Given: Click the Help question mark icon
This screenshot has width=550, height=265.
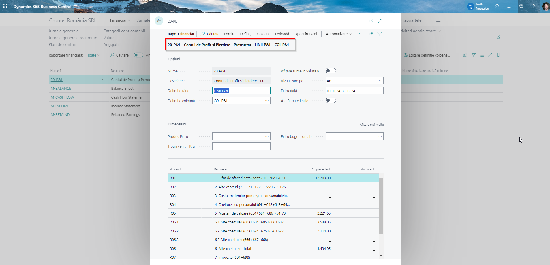Looking at the screenshot, I should [x=534, y=6].
